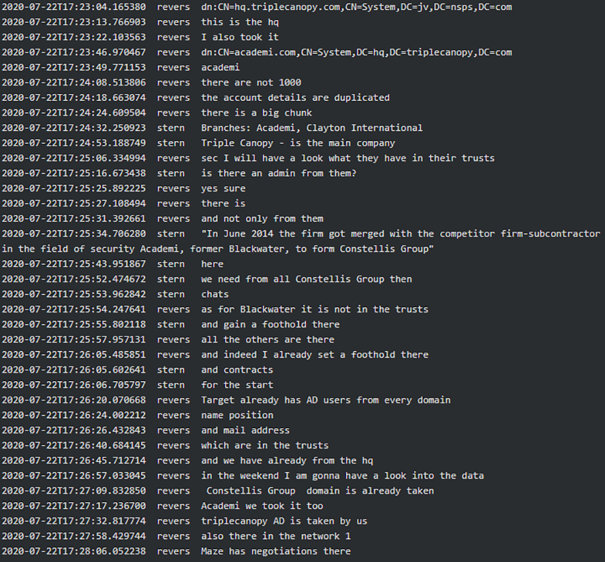
Task: Click "triplecanopy AD is taken by us" message
Action: tap(284, 521)
